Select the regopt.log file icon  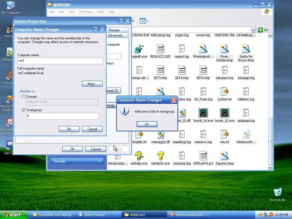coord(182,49)
